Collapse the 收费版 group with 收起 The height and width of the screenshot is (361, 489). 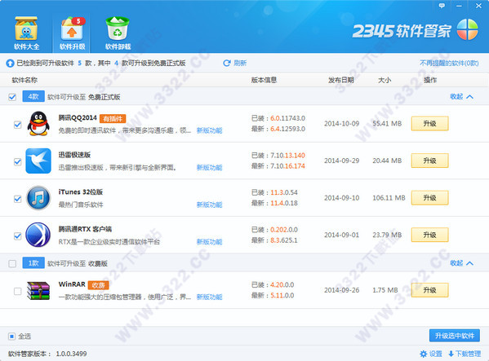pos(461,263)
